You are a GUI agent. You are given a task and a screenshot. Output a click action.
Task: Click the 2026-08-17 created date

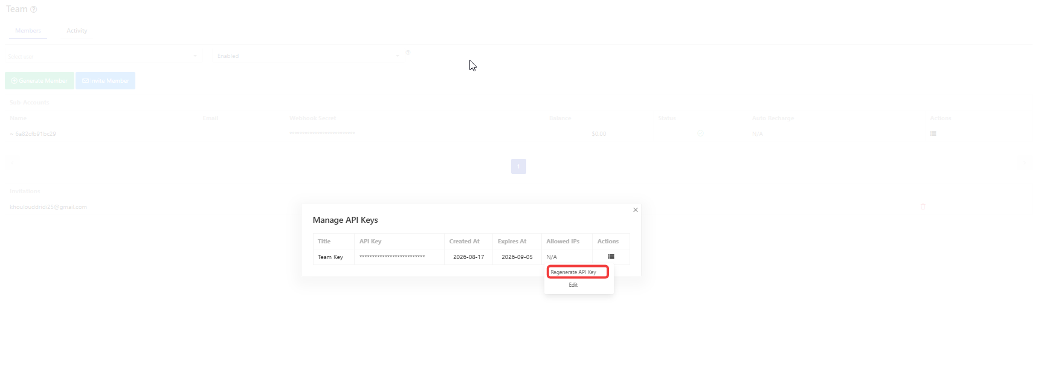(468, 257)
